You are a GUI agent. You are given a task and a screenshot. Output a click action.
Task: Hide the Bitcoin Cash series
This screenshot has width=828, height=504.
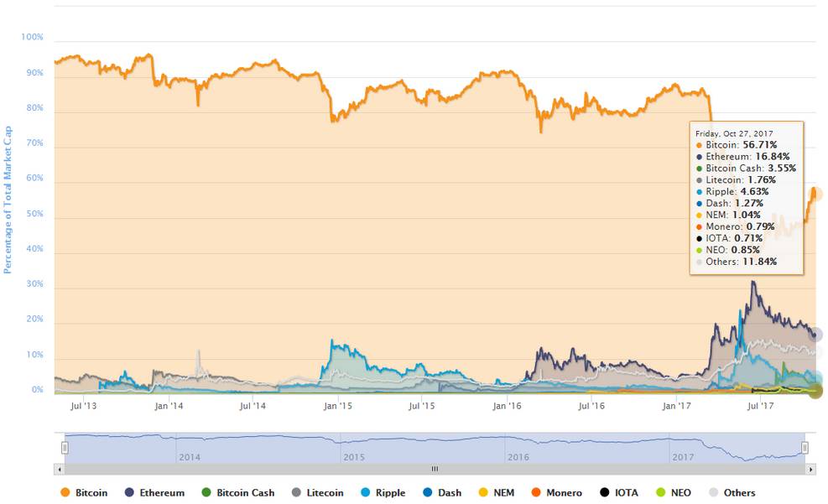coord(238,492)
